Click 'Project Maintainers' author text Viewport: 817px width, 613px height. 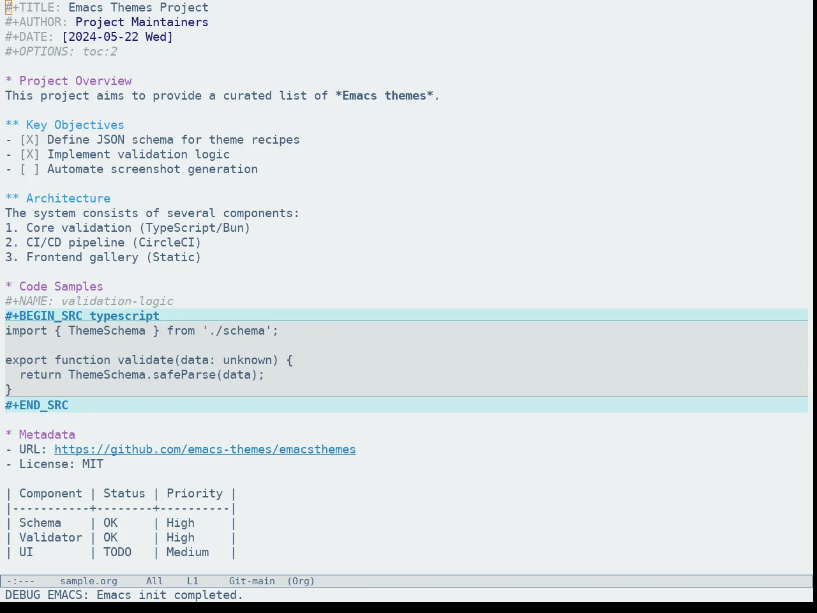[x=142, y=22]
